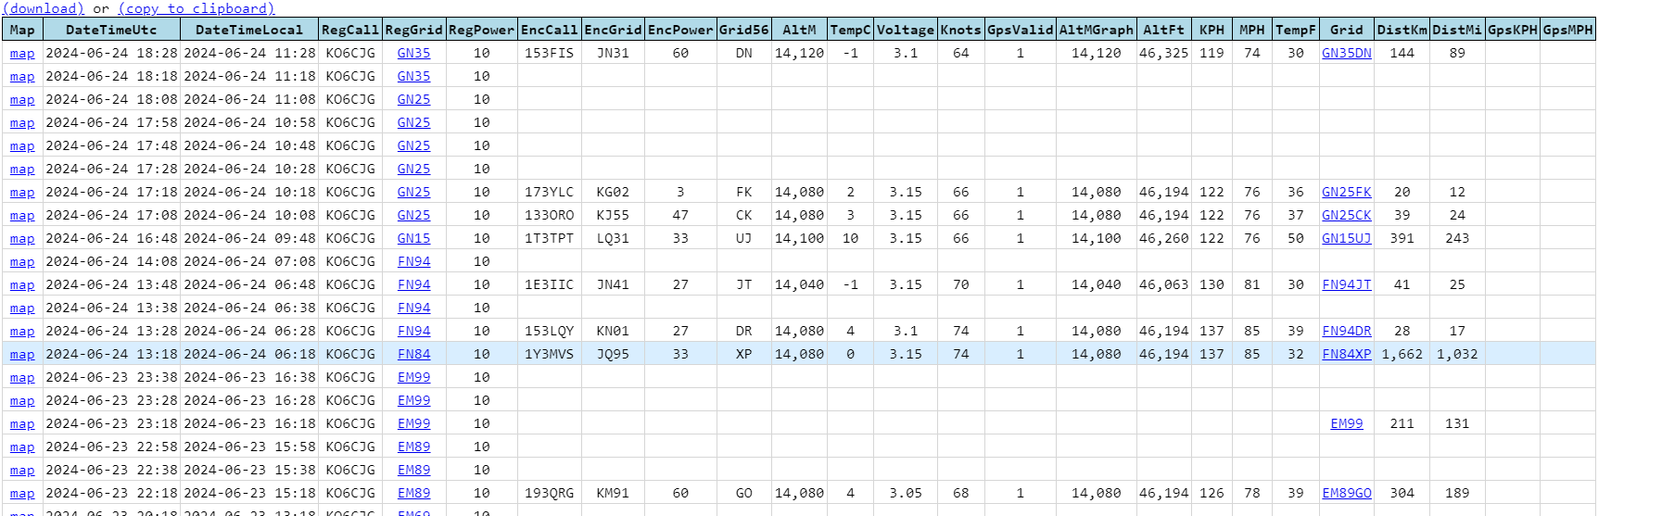The width and height of the screenshot is (1662, 516).
Task: Click the FN84XP grid link
Action: (x=1346, y=354)
